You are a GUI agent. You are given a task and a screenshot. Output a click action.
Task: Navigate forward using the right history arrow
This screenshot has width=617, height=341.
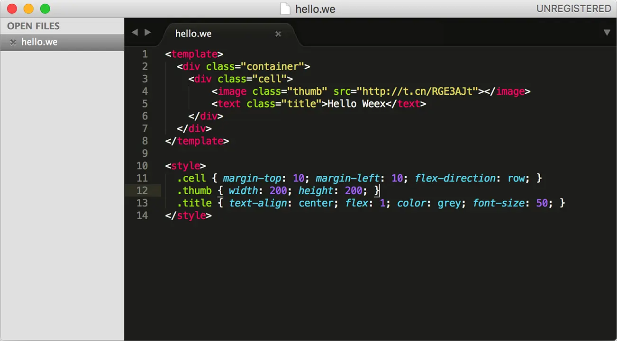tap(147, 32)
